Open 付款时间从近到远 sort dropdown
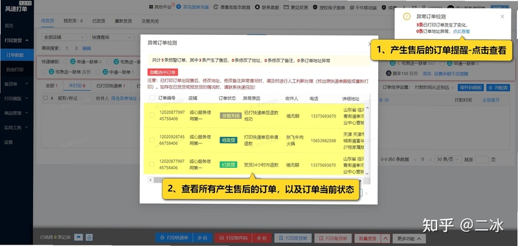Image resolution: width=518 pixels, height=246 pixels. pos(434,87)
